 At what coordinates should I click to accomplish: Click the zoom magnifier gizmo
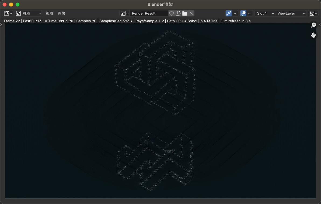click(313, 25)
